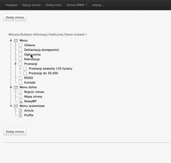Collapse the Menu tree node

tap(11, 40)
